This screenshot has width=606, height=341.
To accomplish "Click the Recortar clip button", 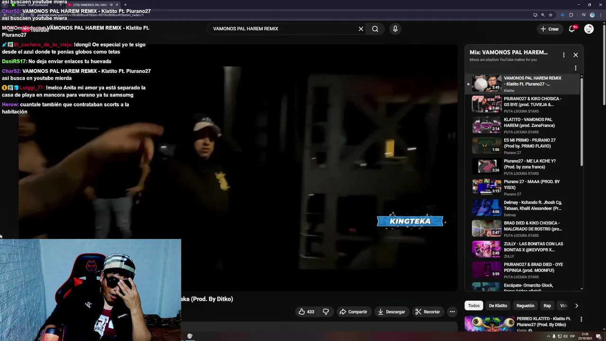I will [428, 312].
